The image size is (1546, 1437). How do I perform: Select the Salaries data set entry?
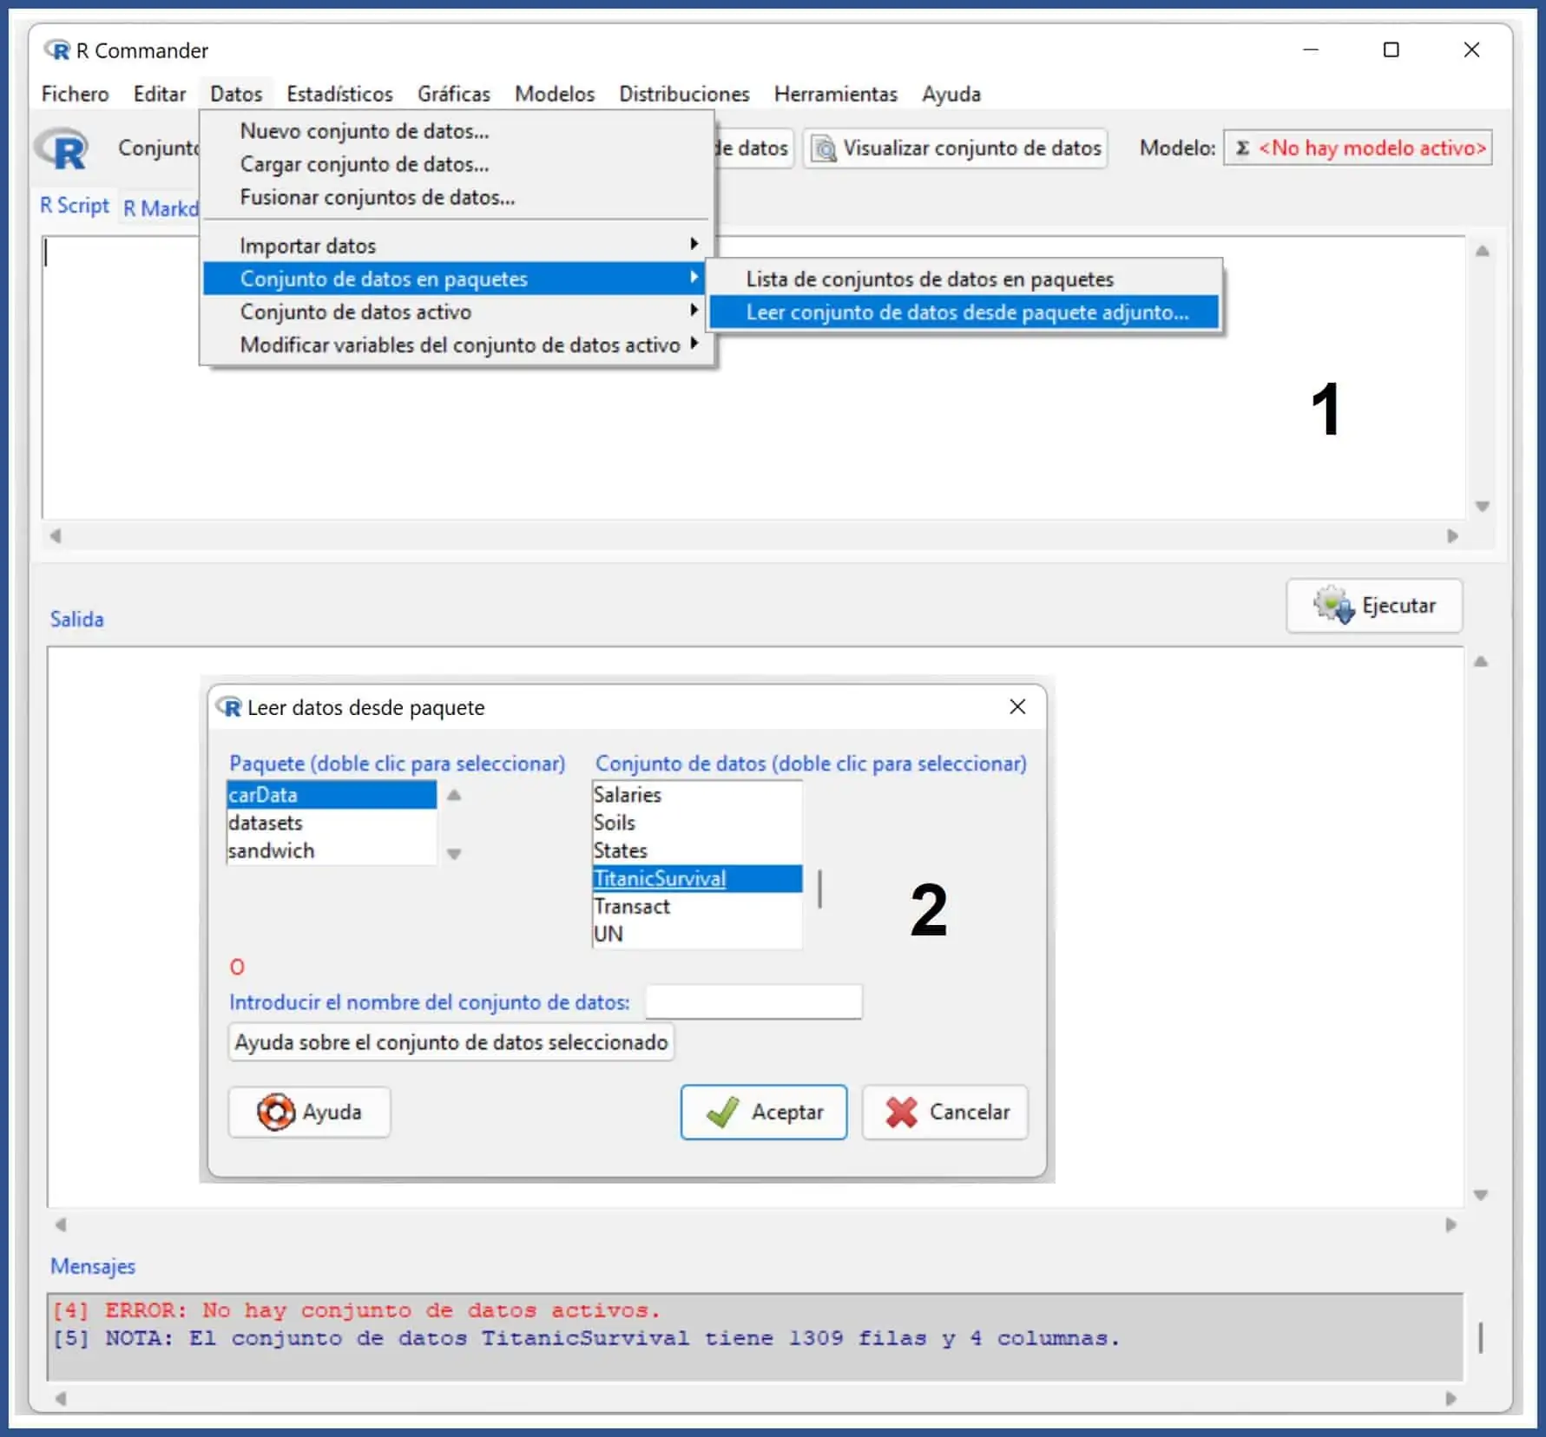[x=628, y=795]
